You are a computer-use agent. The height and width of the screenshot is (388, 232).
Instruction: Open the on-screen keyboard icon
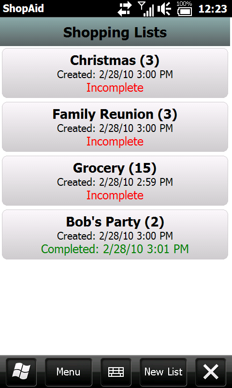pos(116,372)
